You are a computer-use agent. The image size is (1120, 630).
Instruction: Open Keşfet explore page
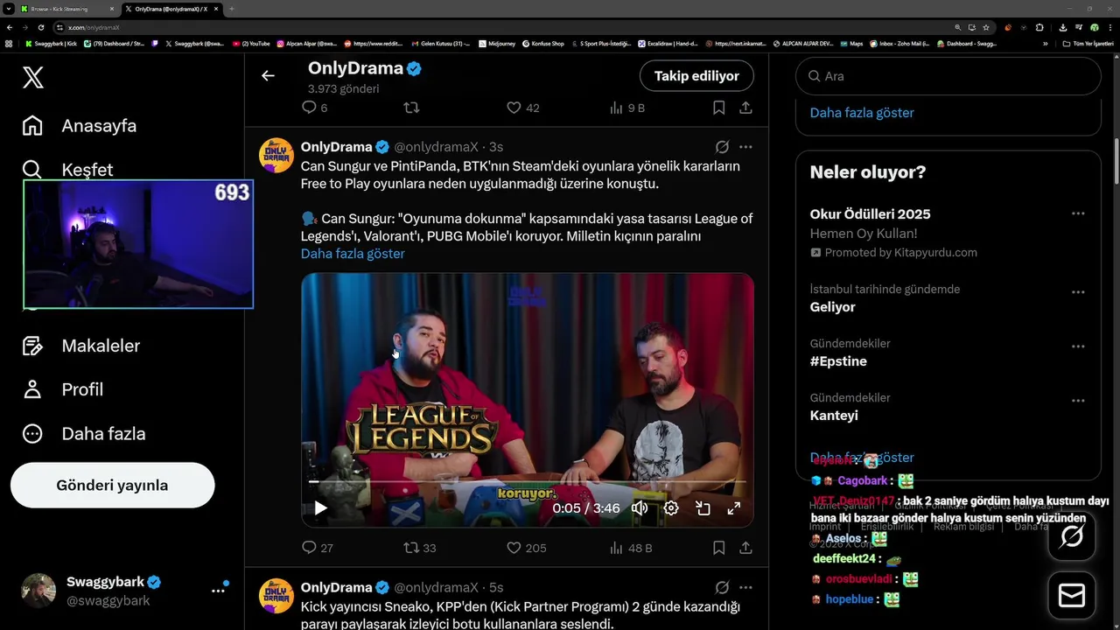(x=68, y=169)
